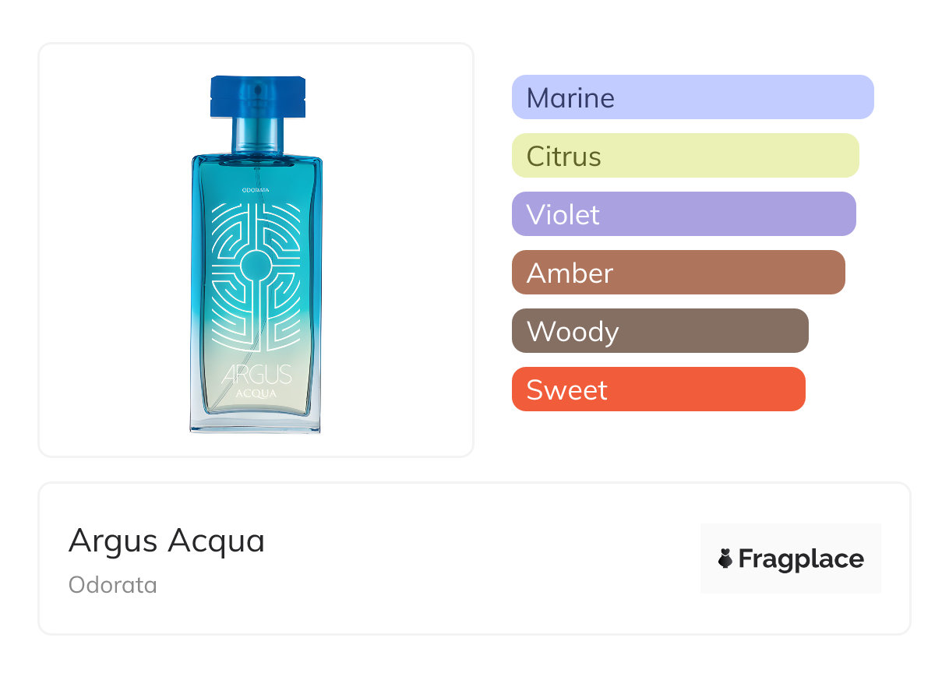Screen dimensions: 949x673
Task: Click the Argus Acqua fragrance title
Action: coord(167,541)
